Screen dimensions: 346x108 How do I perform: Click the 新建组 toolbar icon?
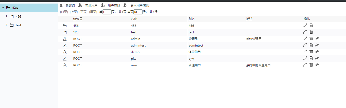pyautogui.click(x=61, y=5)
